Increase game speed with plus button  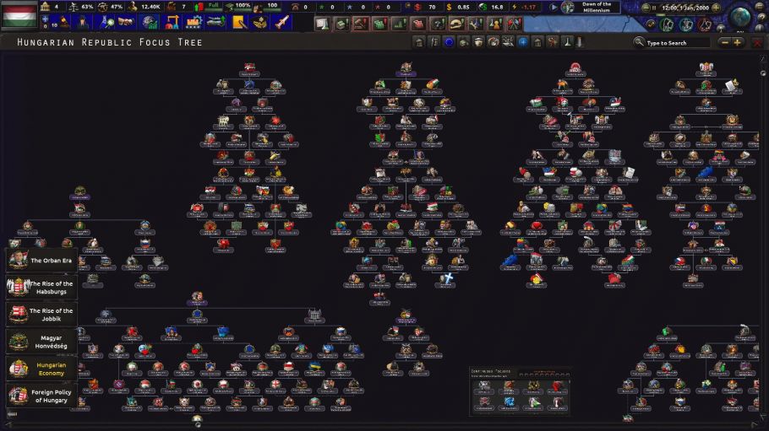coord(716,8)
